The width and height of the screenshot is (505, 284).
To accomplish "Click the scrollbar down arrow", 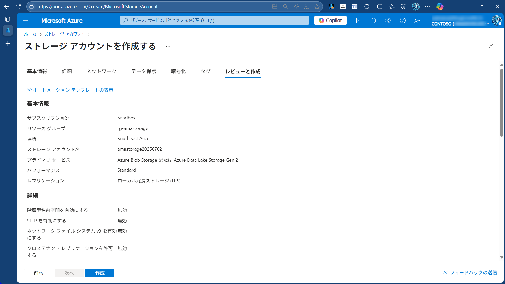I will (502, 257).
